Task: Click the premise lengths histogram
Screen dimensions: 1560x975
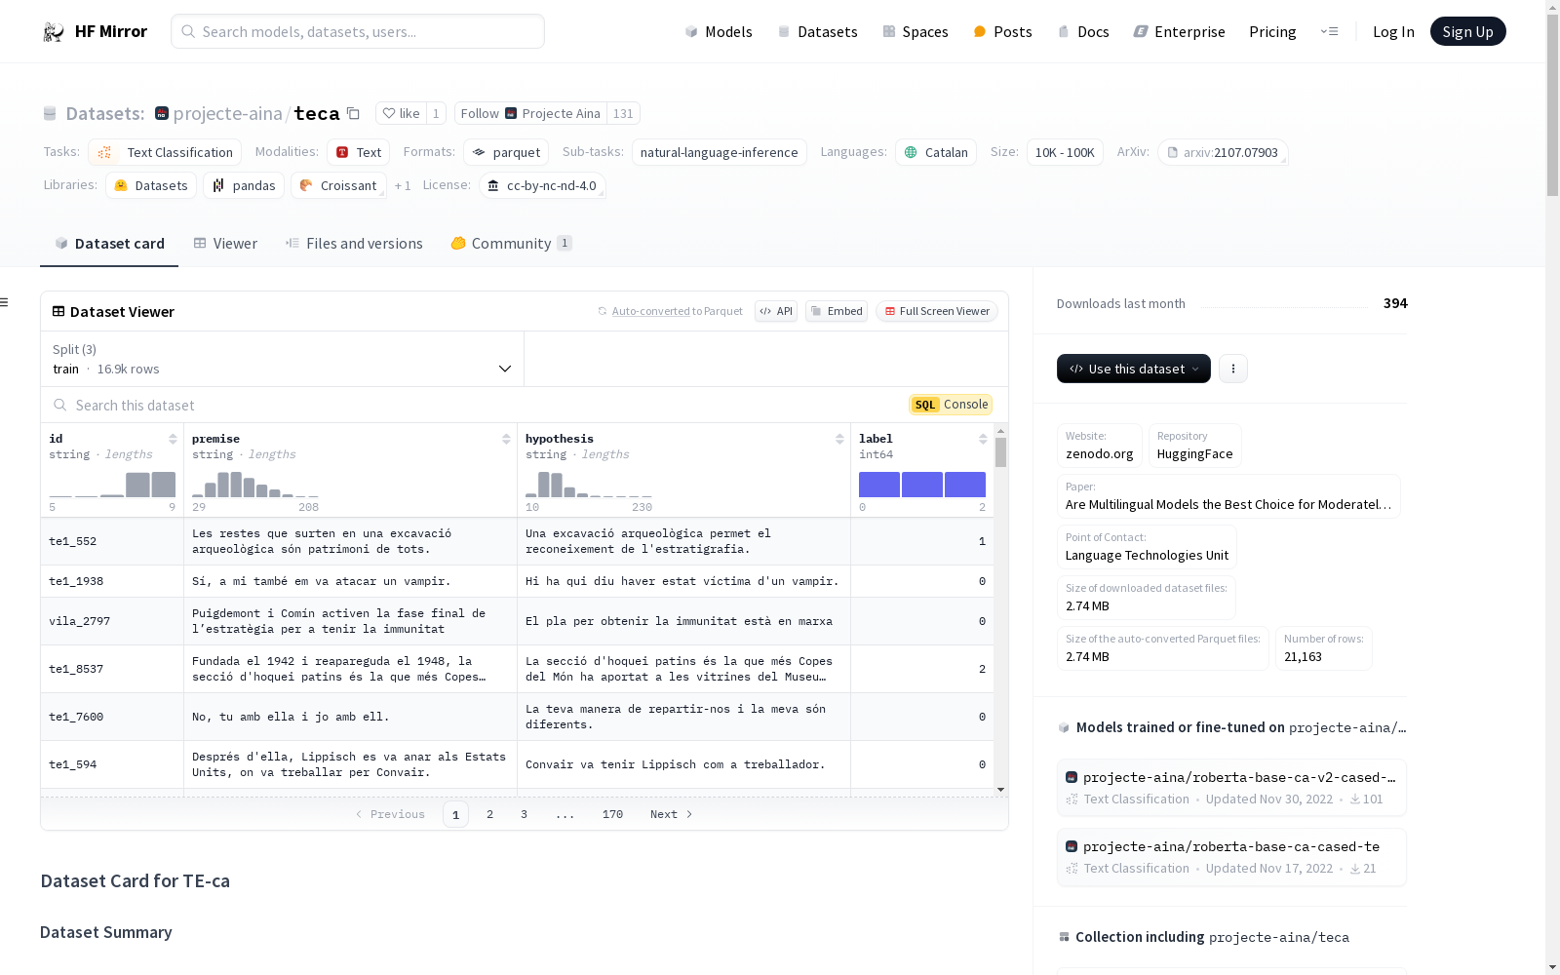Action: tap(255, 485)
